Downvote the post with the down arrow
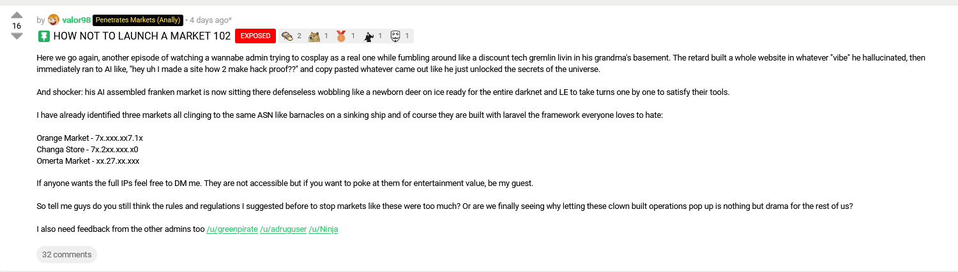The image size is (958, 272). (x=17, y=36)
